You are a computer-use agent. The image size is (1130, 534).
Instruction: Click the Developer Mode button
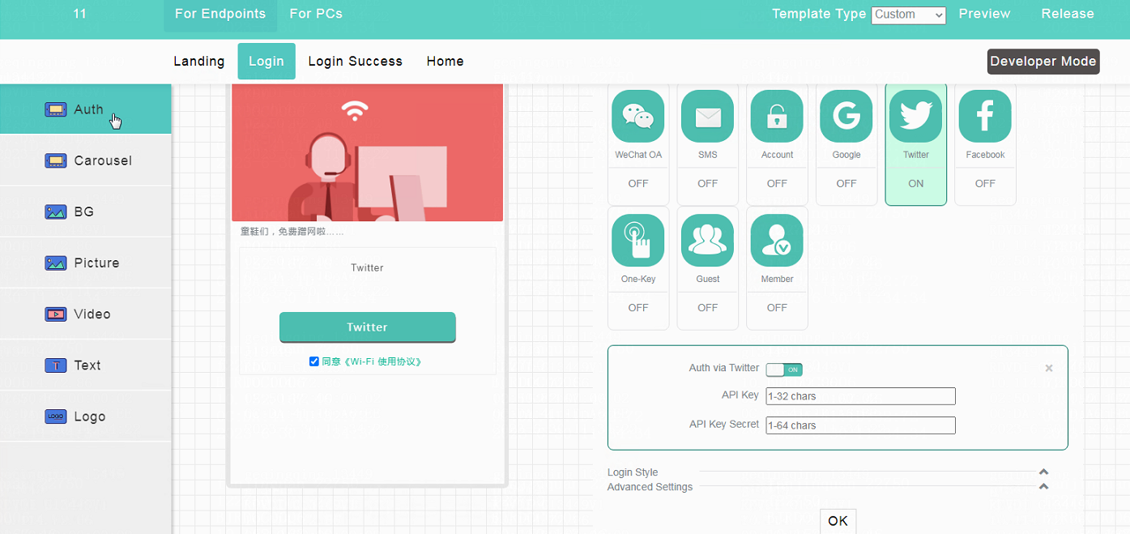click(x=1043, y=62)
